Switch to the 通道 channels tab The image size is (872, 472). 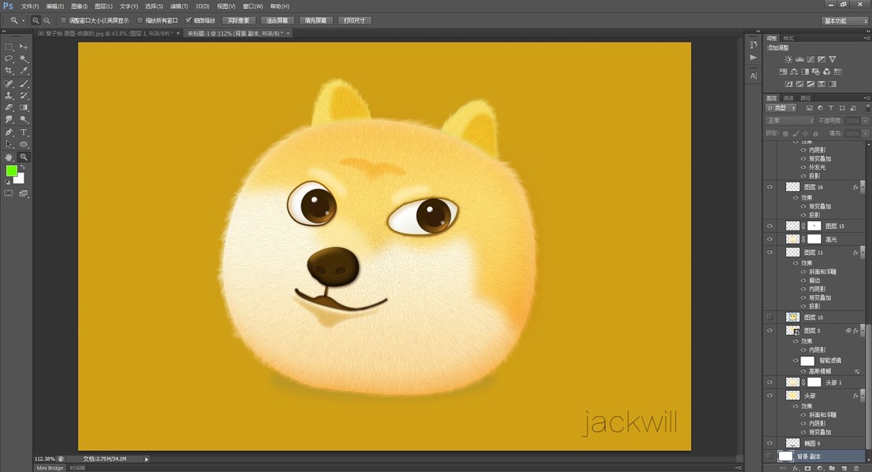tap(788, 98)
